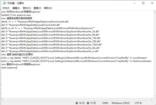
Task: Open the 文件(F) menu
Action: coord(6,8)
